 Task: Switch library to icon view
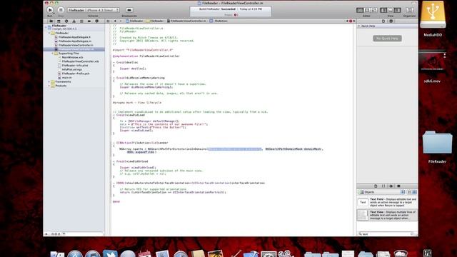pos(409,192)
